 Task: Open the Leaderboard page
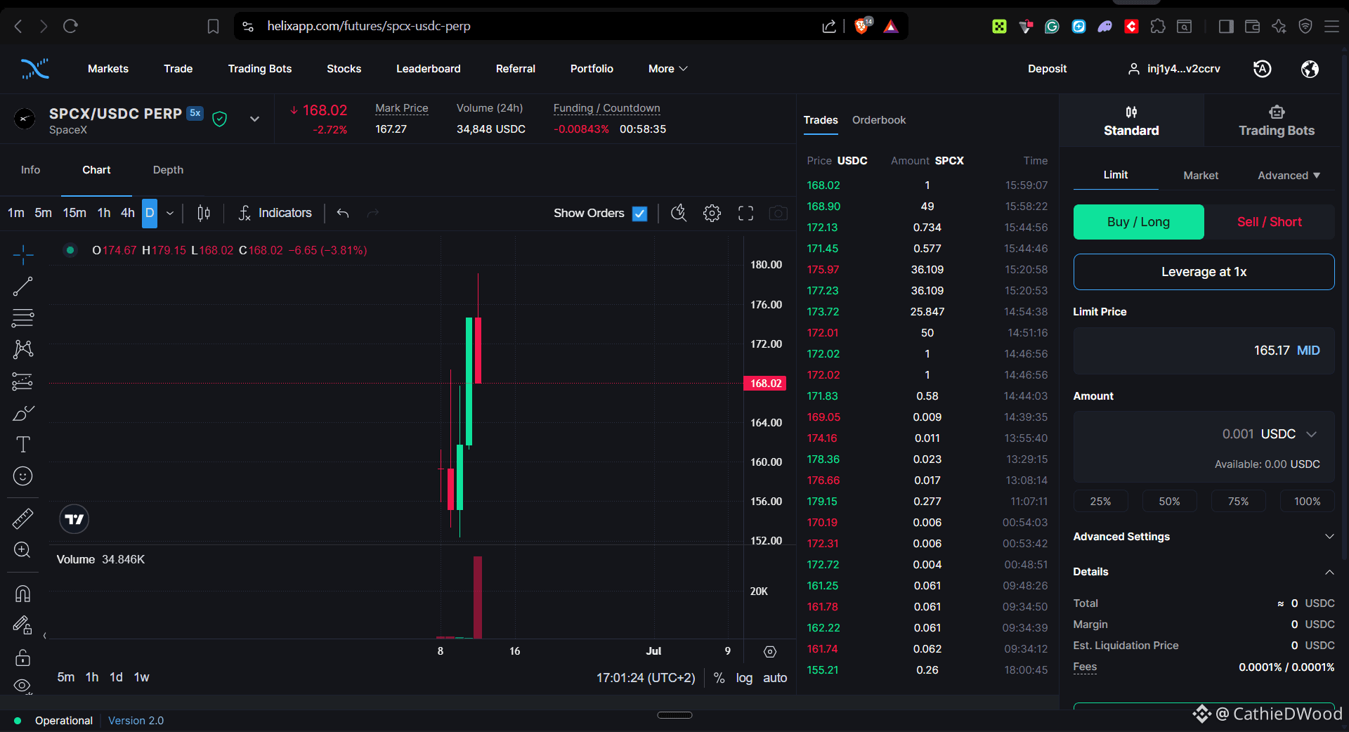[429, 69]
